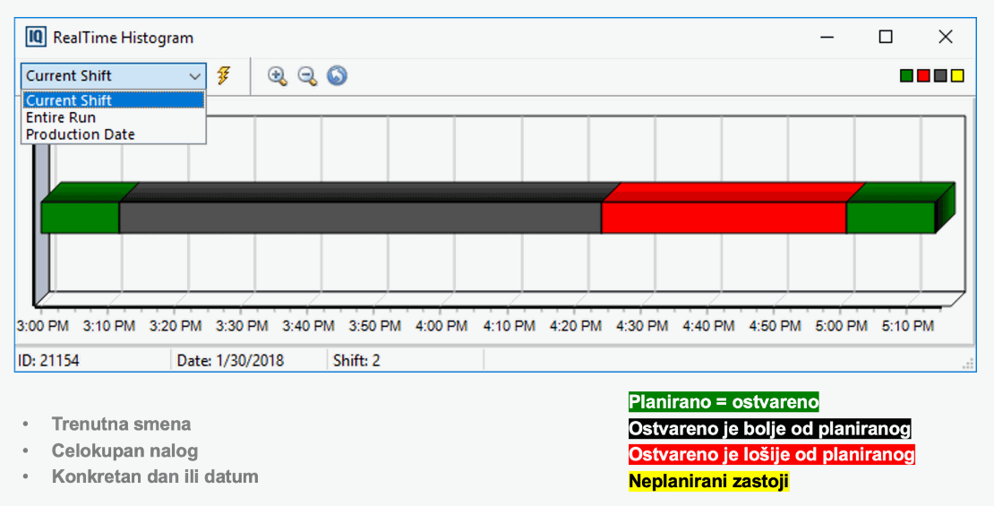The width and height of the screenshot is (994, 506).
Task: Click the last green segment after 5:00 PM
Action: 890,218
